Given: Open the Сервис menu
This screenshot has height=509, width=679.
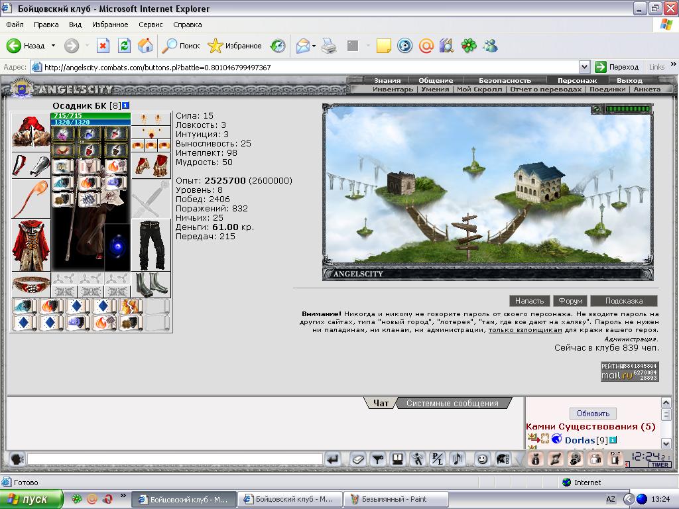Looking at the screenshot, I should click(x=151, y=25).
